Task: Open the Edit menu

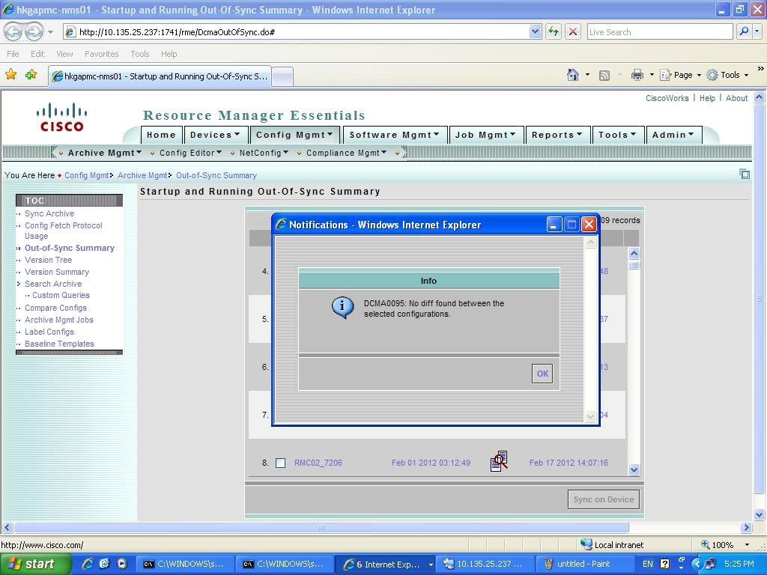Action: click(x=37, y=54)
